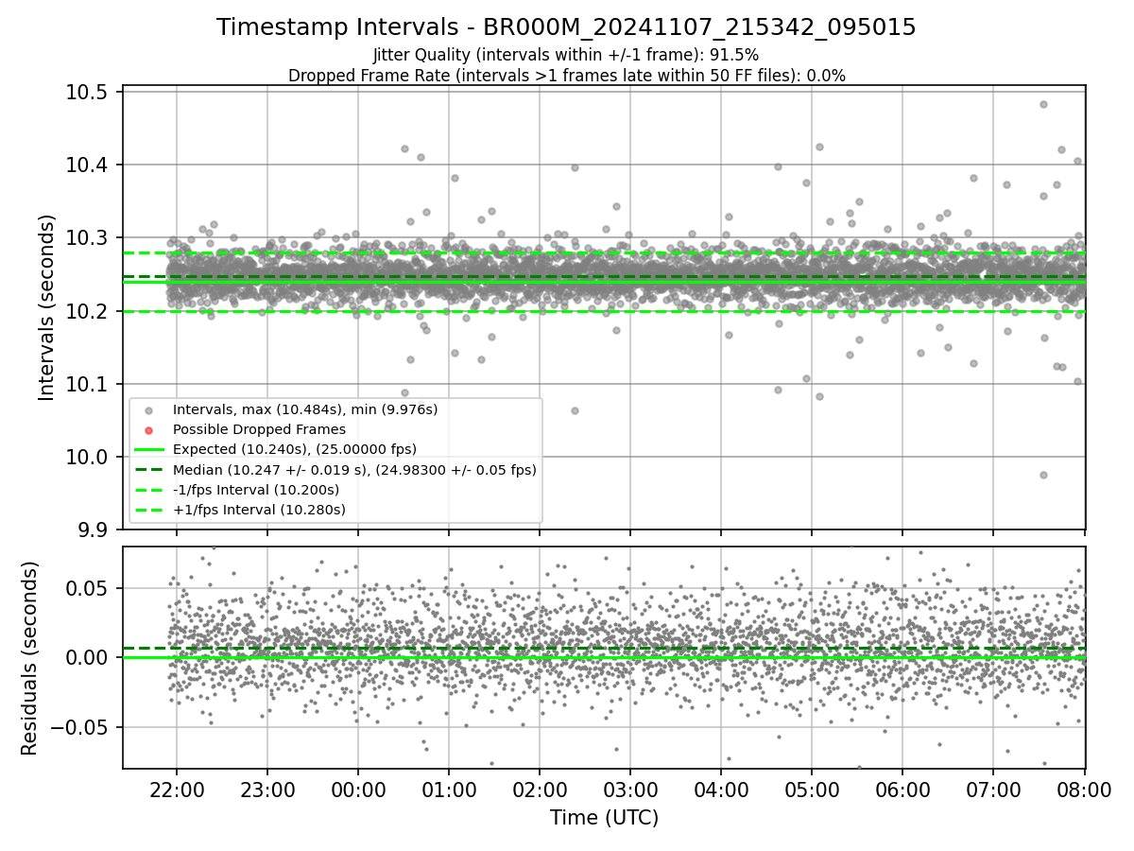Click the '+1/fps Interval (10.280s)' legend entry

tap(259, 510)
